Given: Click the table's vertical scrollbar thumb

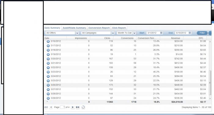Looking at the screenshot, I should click(210, 83).
